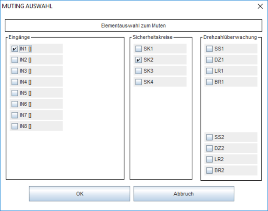The image size is (268, 211).
Task: Uncheck the IN1 input checkbox
Action: coord(14,49)
